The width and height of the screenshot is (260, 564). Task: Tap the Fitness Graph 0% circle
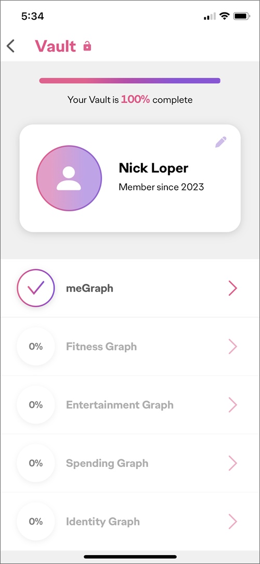pos(35,346)
